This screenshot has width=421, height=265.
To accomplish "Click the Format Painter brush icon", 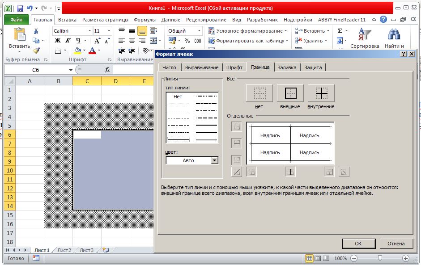I will coord(36,50).
